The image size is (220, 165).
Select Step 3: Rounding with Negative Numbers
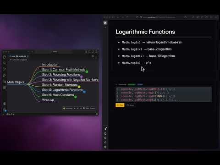click(70, 80)
